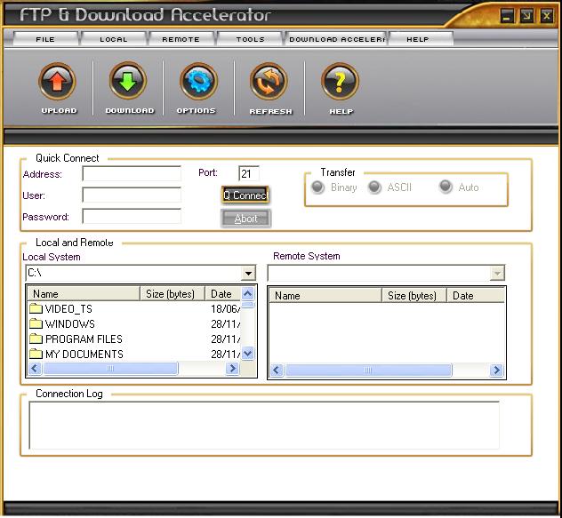Click the Address input field
The width and height of the screenshot is (562, 518).
tap(132, 174)
